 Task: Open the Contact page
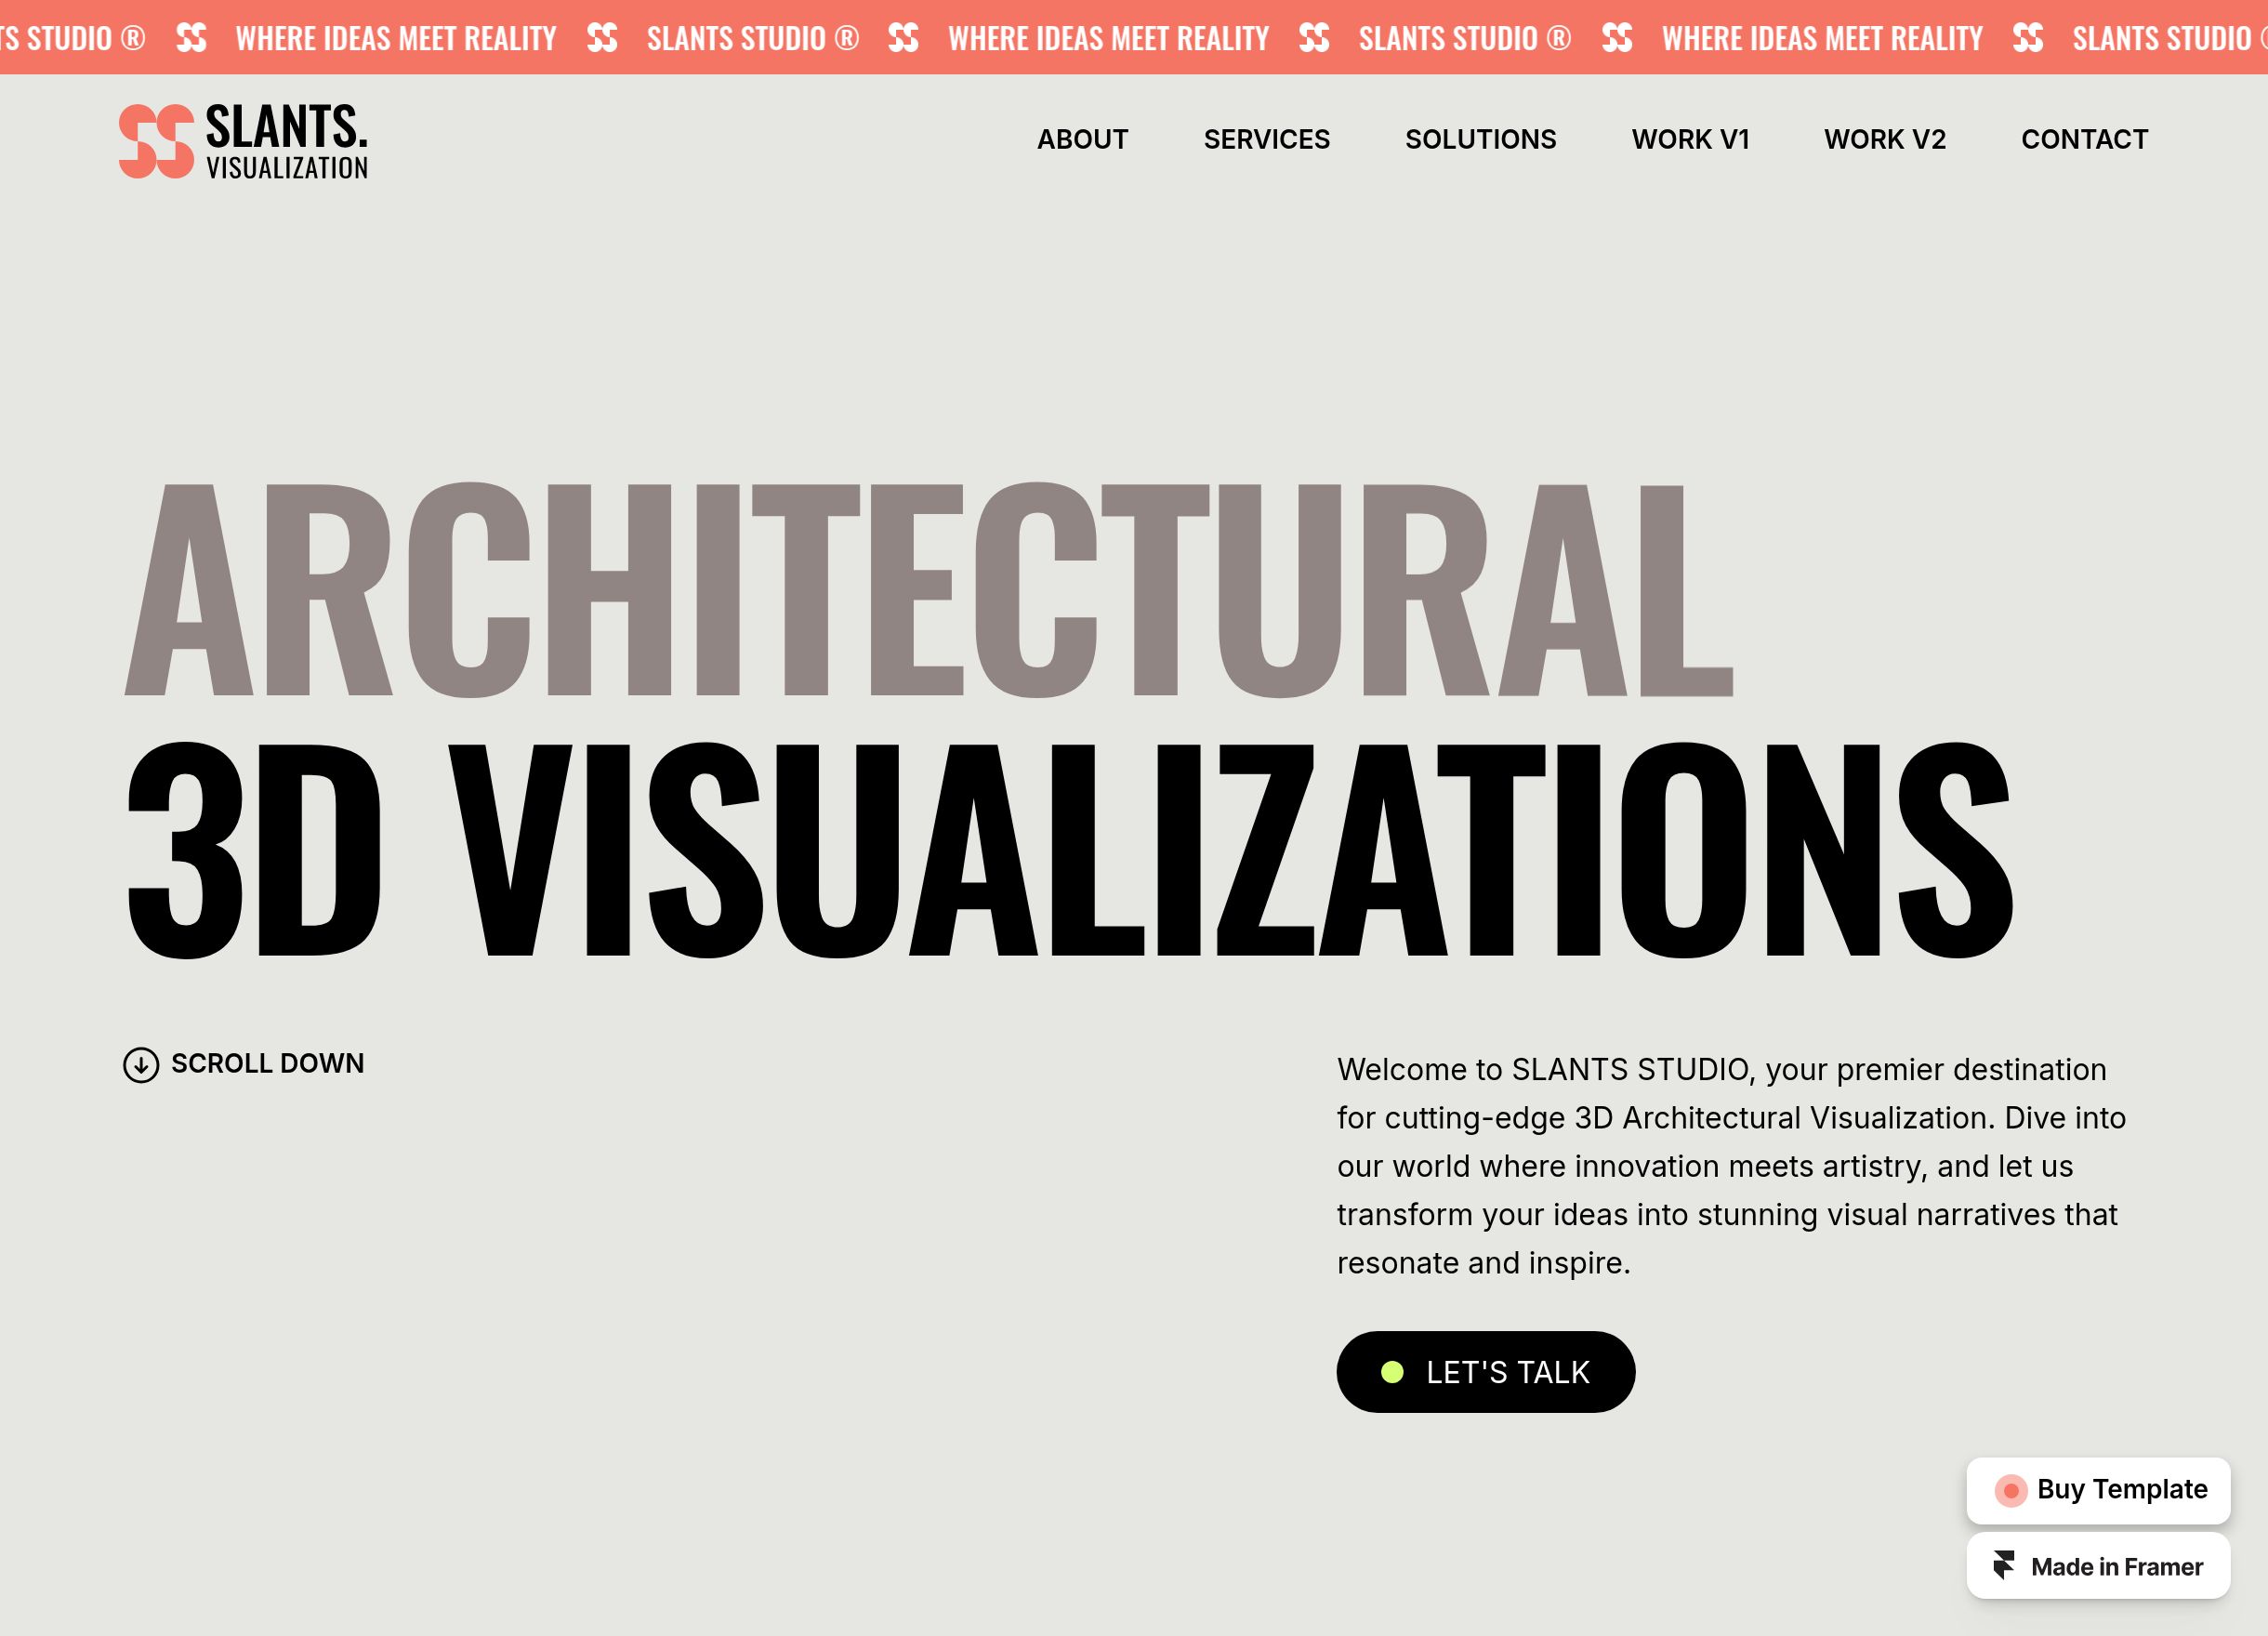(2084, 139)
